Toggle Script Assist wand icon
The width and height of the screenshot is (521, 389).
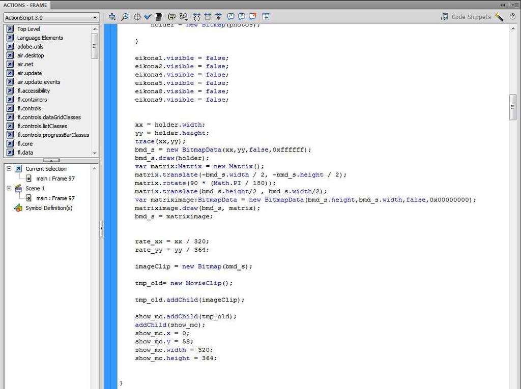point(499,17)
